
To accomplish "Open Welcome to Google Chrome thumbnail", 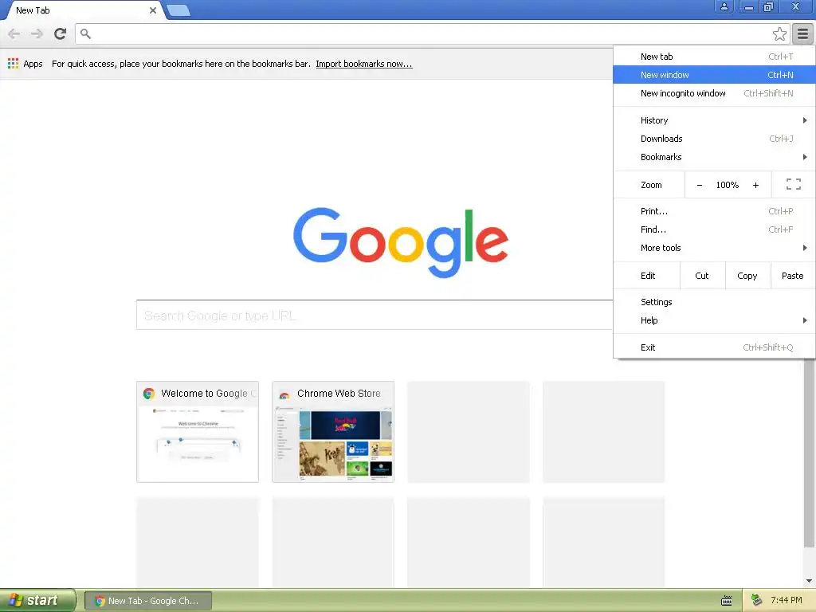I will [x=198, y=431].
